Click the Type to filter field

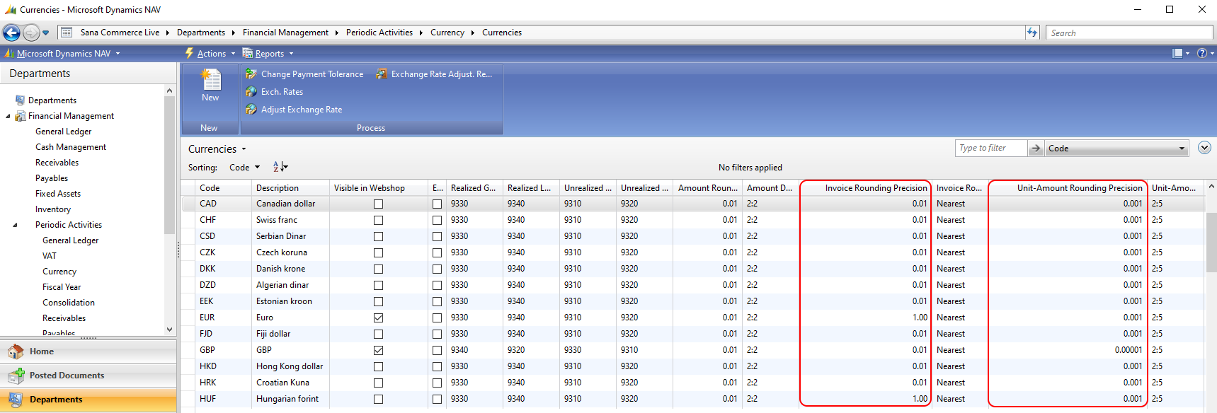point(990,148)
